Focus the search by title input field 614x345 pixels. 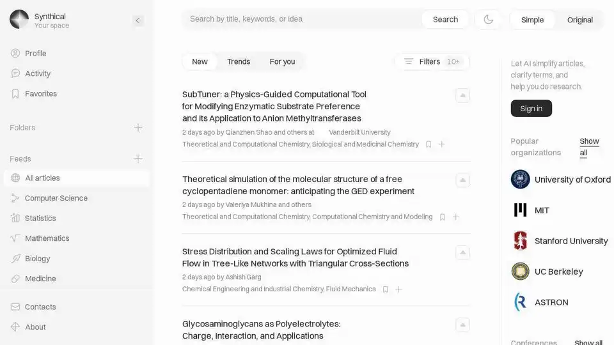303,19
